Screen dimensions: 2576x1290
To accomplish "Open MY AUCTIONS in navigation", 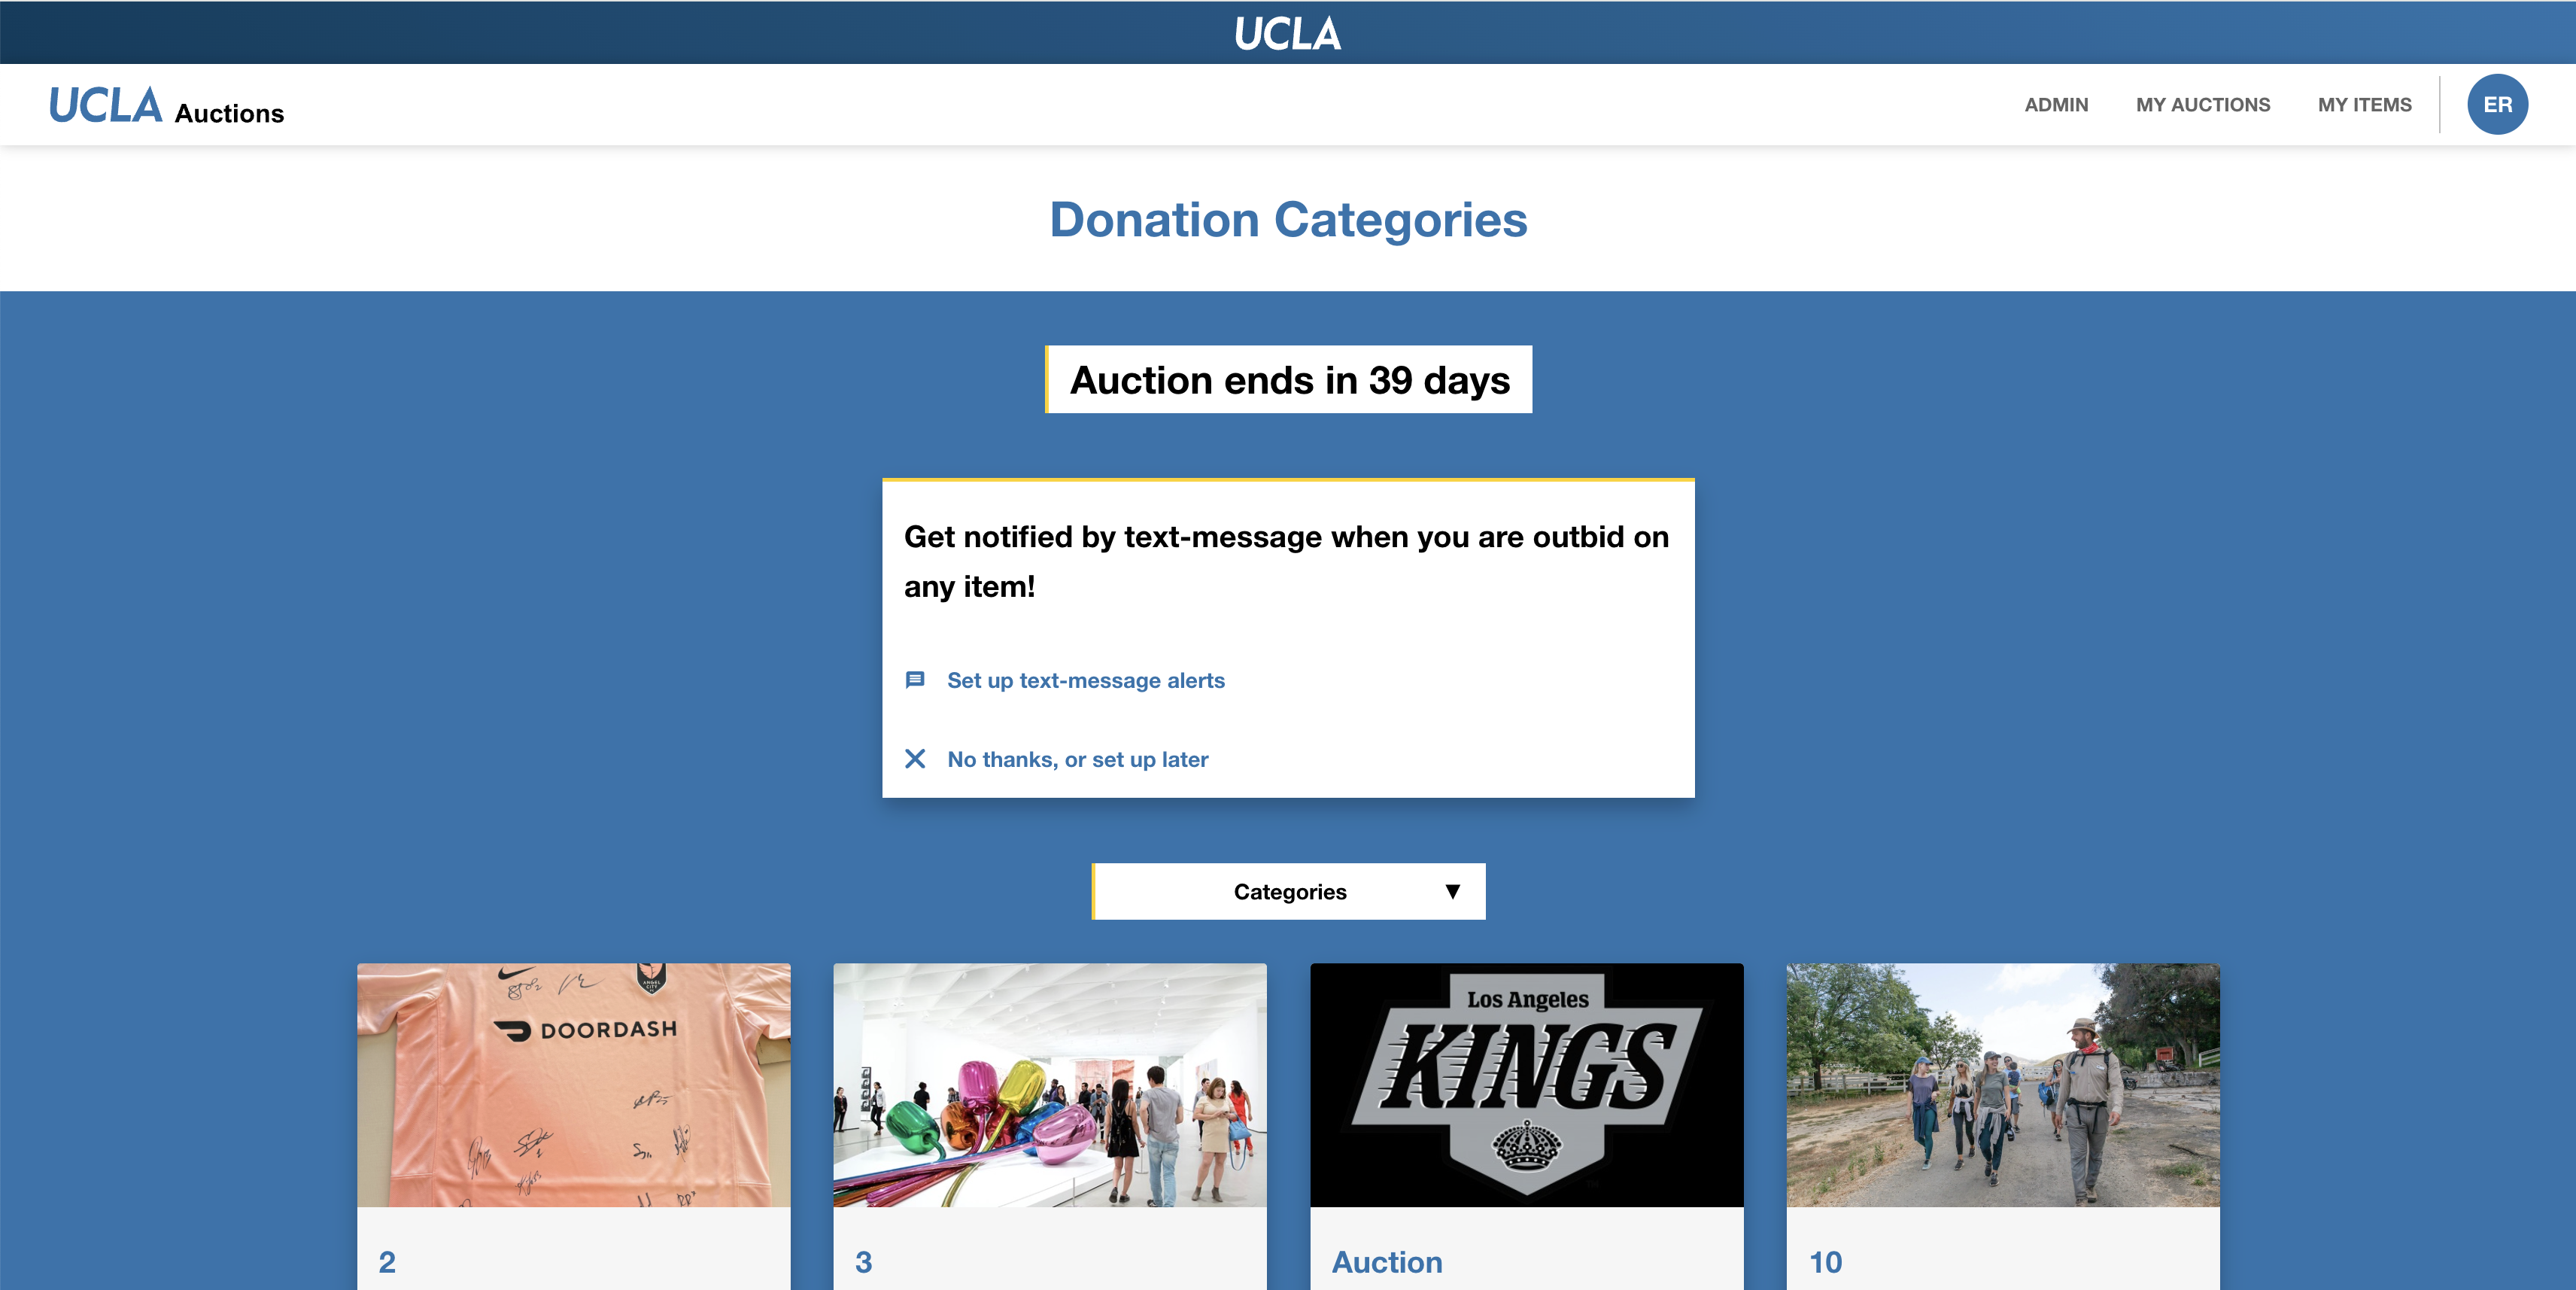I will click(2203, 105).
